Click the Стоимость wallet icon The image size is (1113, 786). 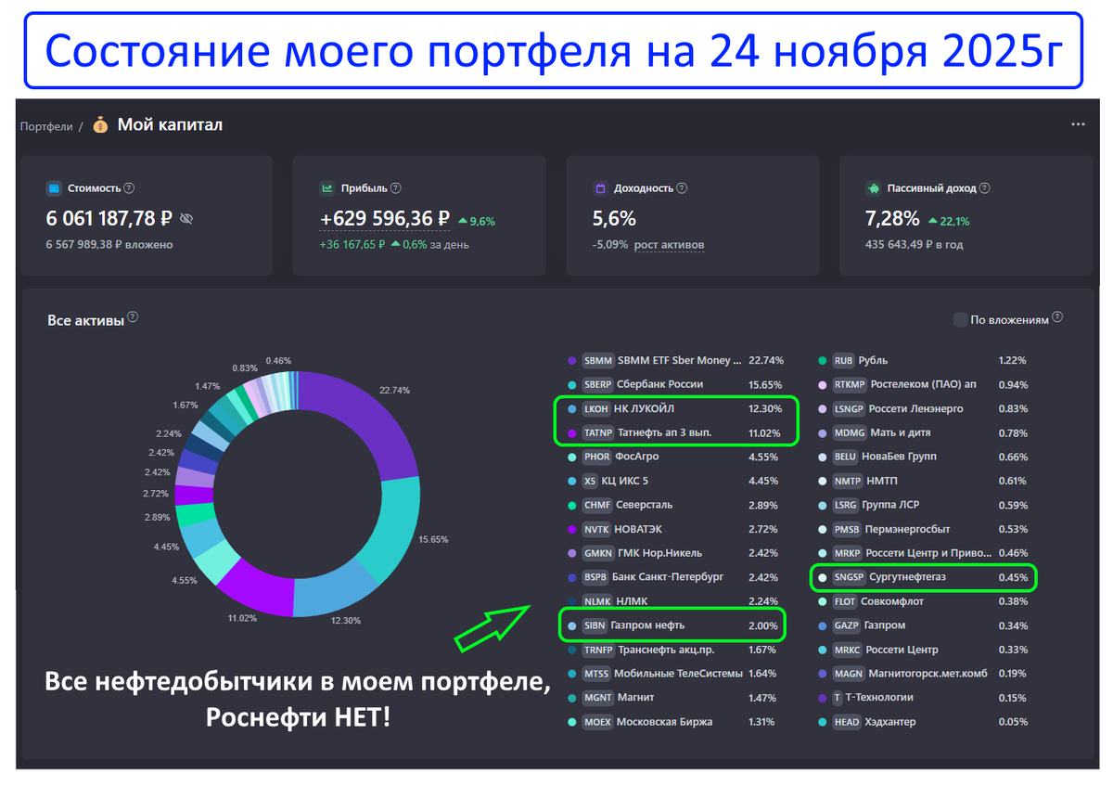[x=54, y=188]
